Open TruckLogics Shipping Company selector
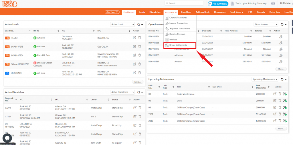Screen dimensions: 293x145 tap(249, 3)
